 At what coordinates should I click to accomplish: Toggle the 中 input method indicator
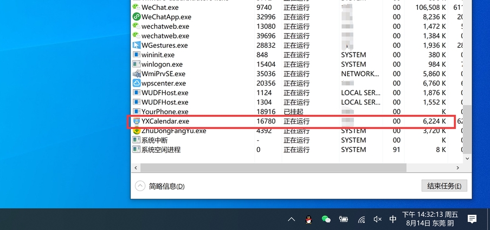(x=393, y=219)
